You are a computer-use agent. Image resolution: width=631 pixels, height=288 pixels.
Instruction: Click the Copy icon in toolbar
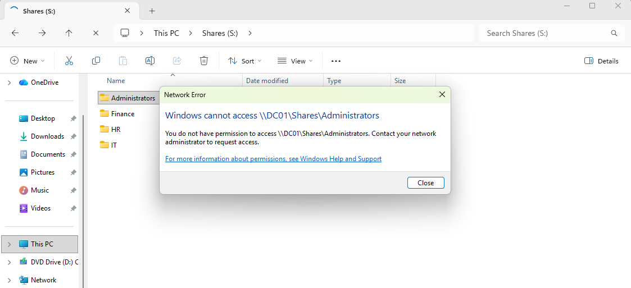[96, 61]
